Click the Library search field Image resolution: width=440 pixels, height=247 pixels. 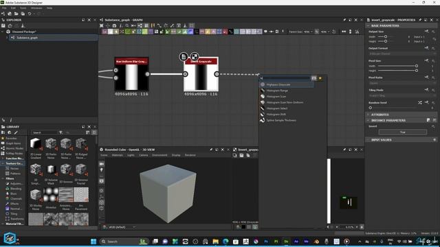tap(44, 132)
